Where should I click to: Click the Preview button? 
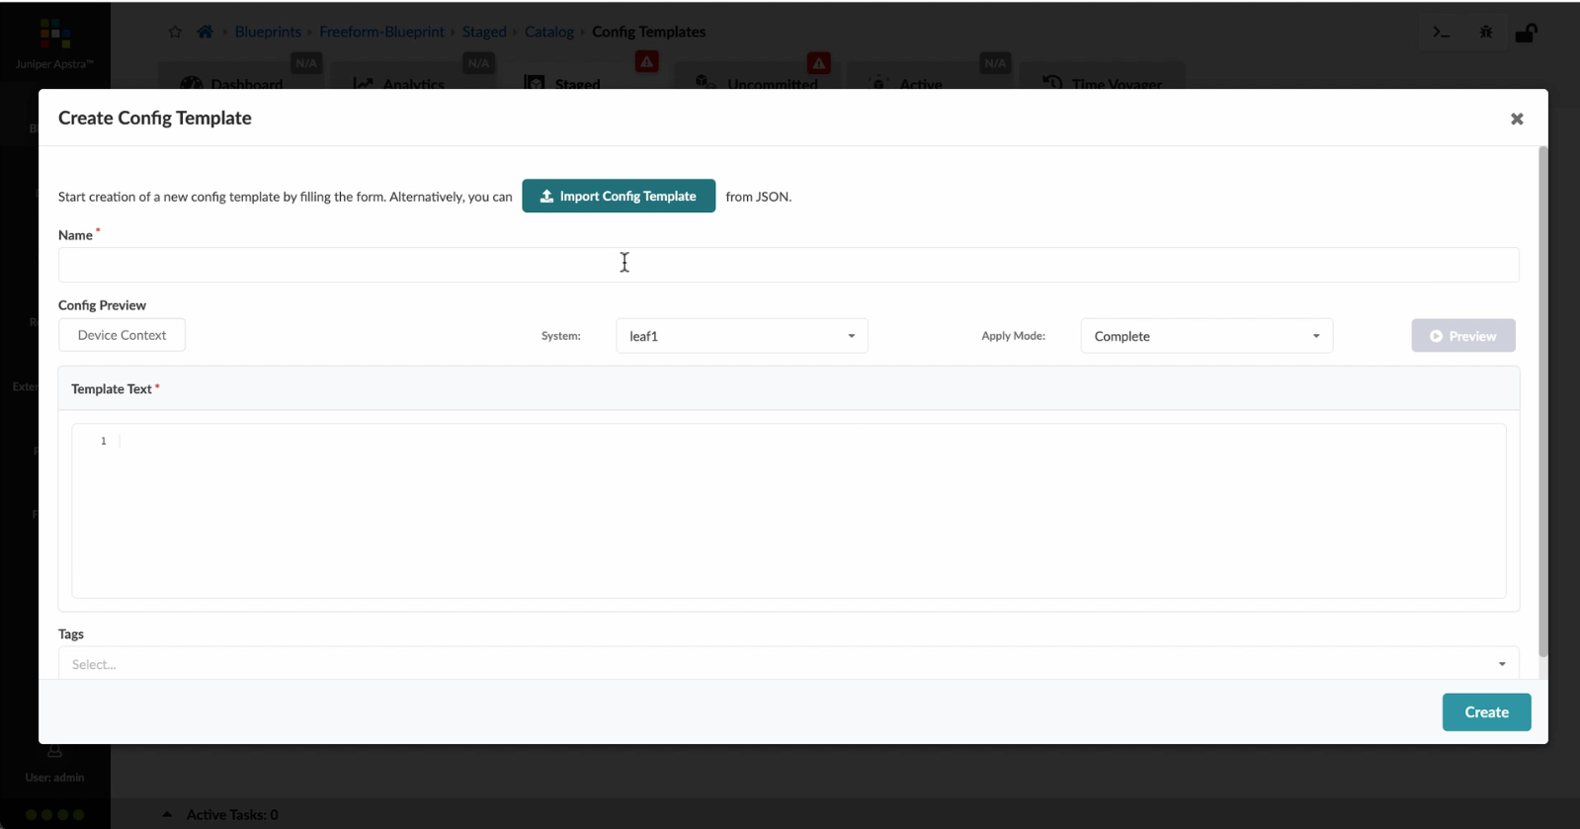[1463, 336]
